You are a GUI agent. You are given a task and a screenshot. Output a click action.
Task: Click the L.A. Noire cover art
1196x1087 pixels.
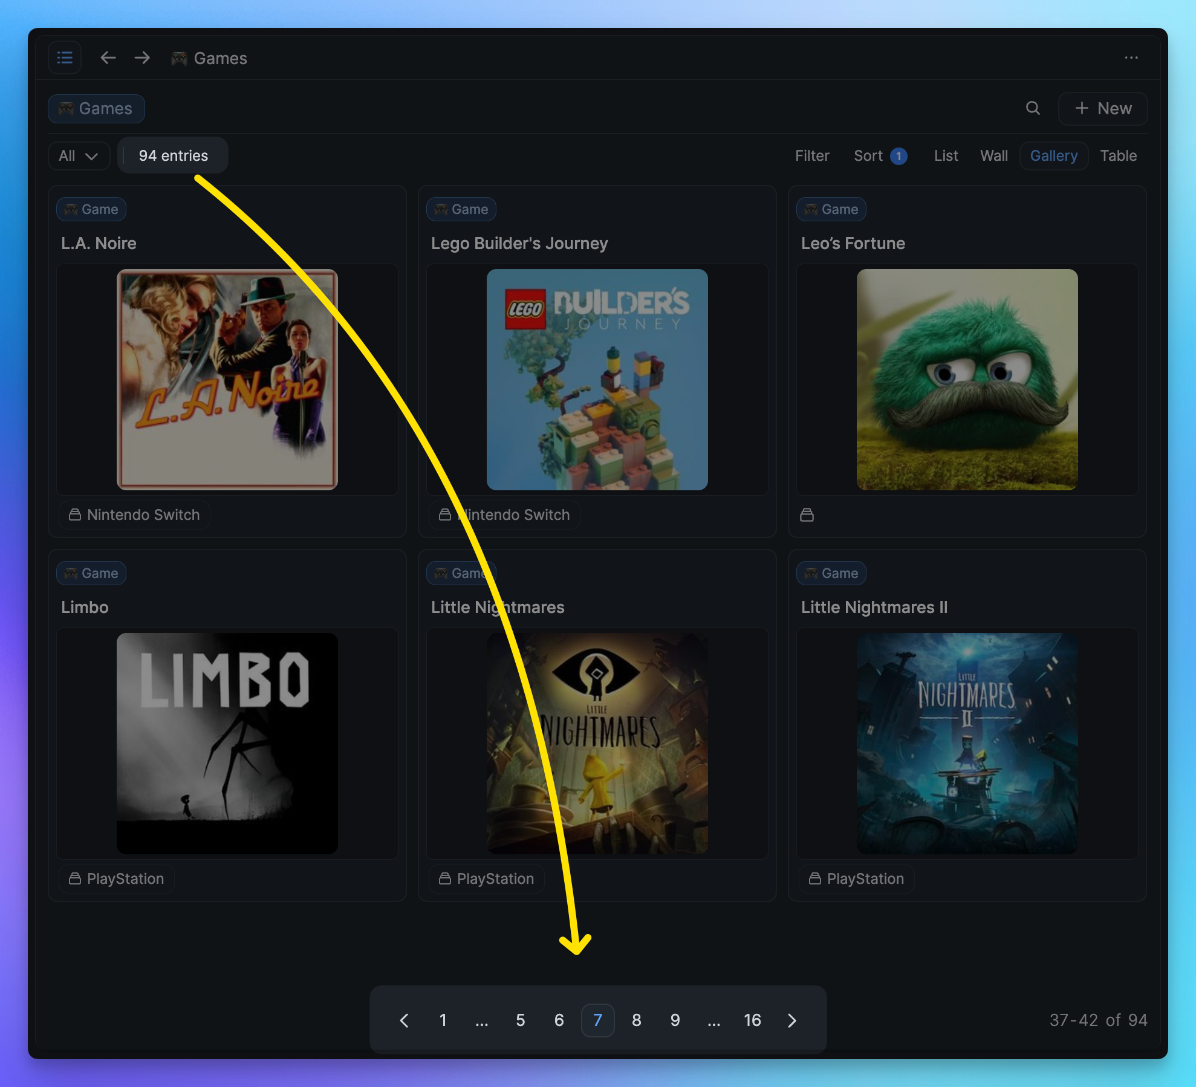(227, 380)
